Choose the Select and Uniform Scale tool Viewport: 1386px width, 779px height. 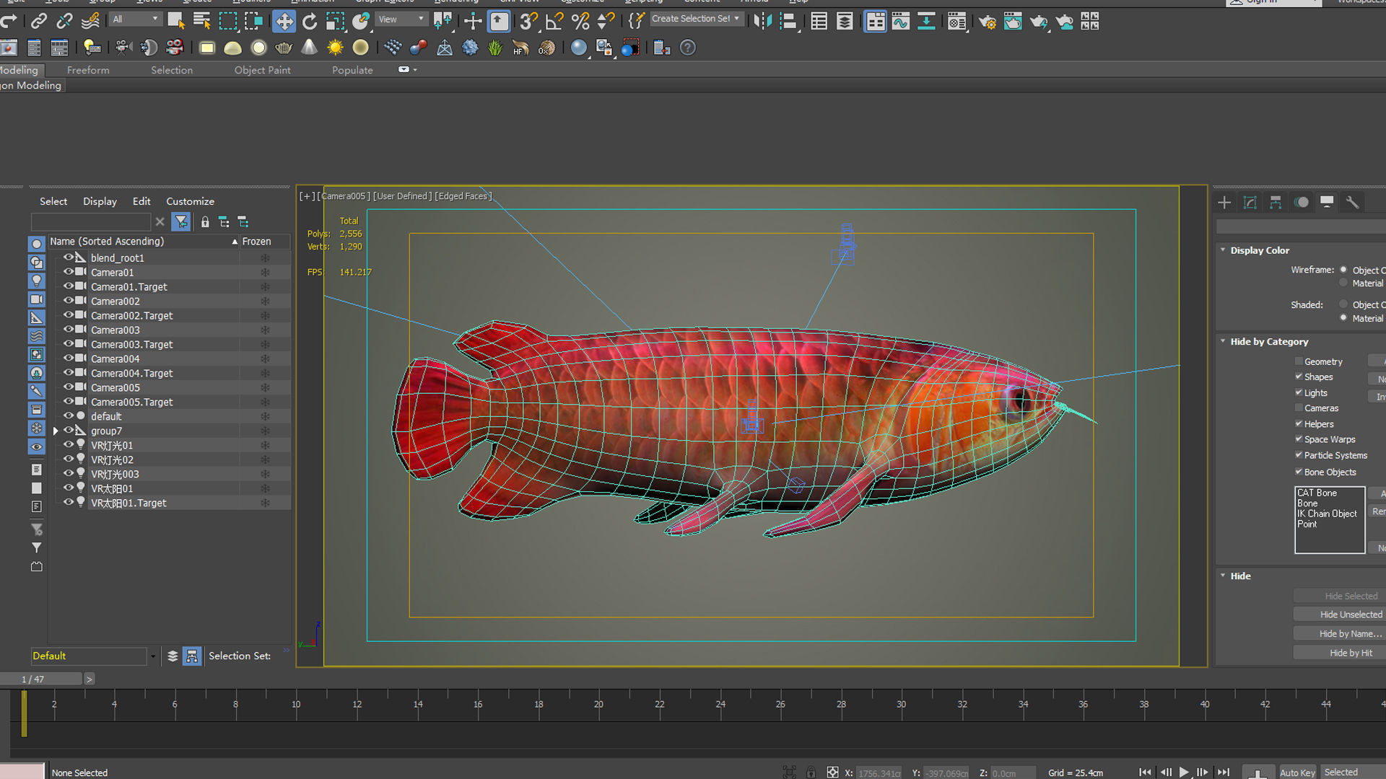point(335,22)
